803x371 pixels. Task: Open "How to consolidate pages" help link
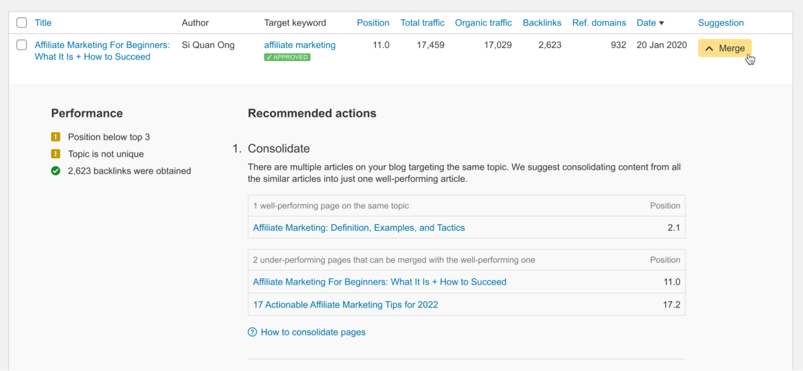313,332
